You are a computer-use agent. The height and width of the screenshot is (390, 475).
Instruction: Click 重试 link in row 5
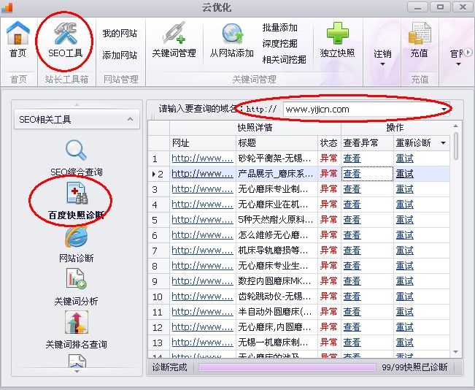click(404, 220)
